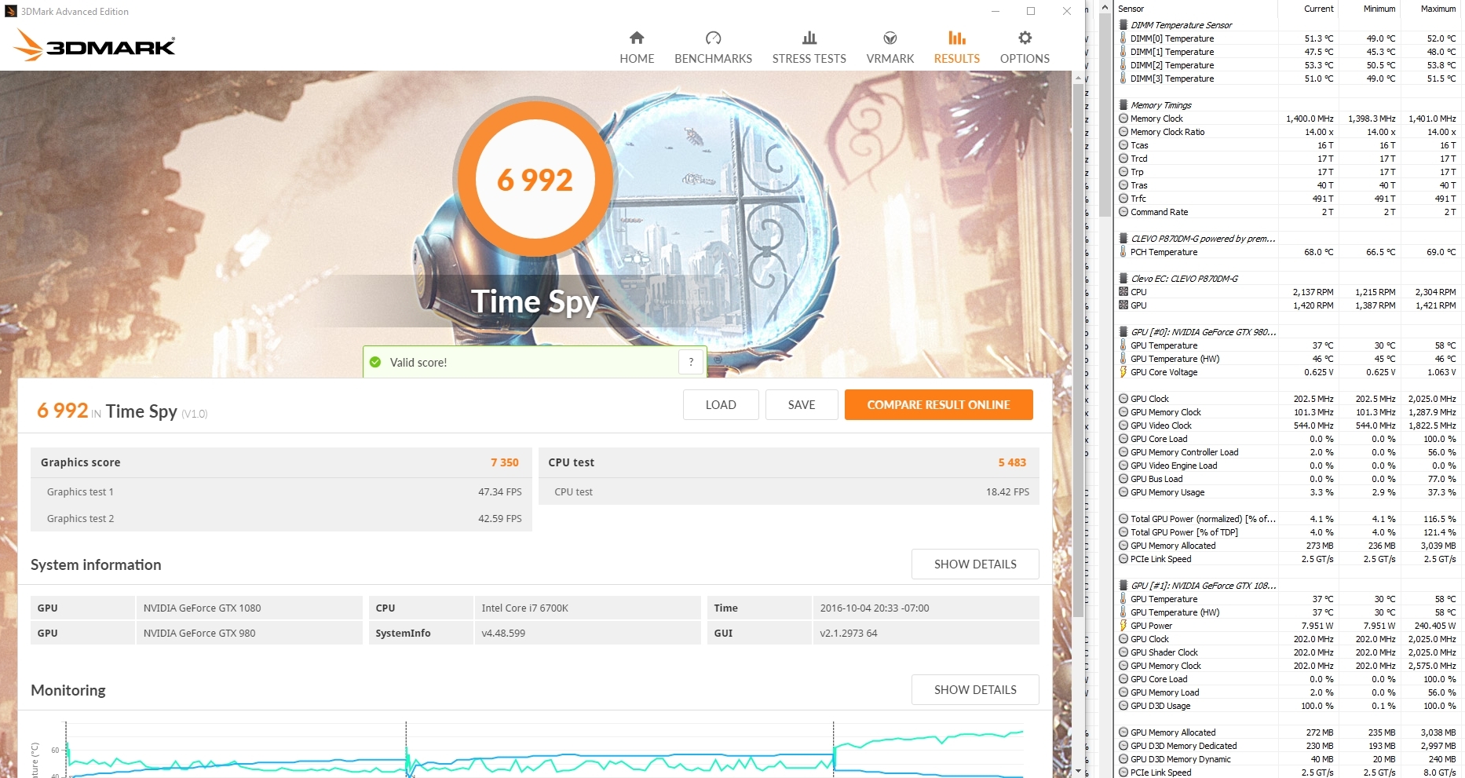Screen dimensions: 1465x778
Task: Click the CPU fan icon under Clevo EC
Action: [1123, 292]
